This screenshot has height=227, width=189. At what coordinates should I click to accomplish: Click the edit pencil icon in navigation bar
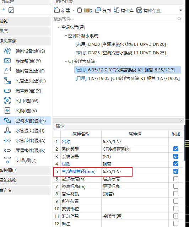coord(11,10)
